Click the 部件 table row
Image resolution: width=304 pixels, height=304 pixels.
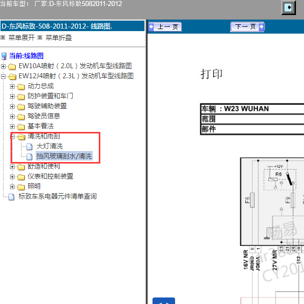(x=252, y=129)
